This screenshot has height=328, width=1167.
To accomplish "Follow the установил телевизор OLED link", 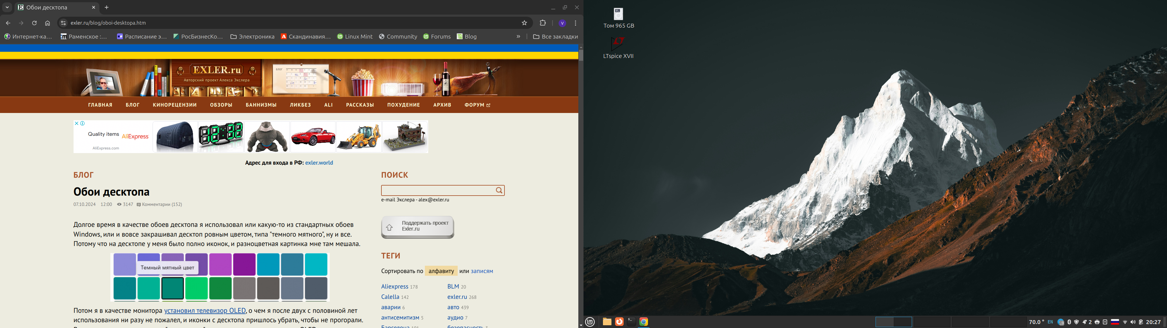I will [205, 310].
